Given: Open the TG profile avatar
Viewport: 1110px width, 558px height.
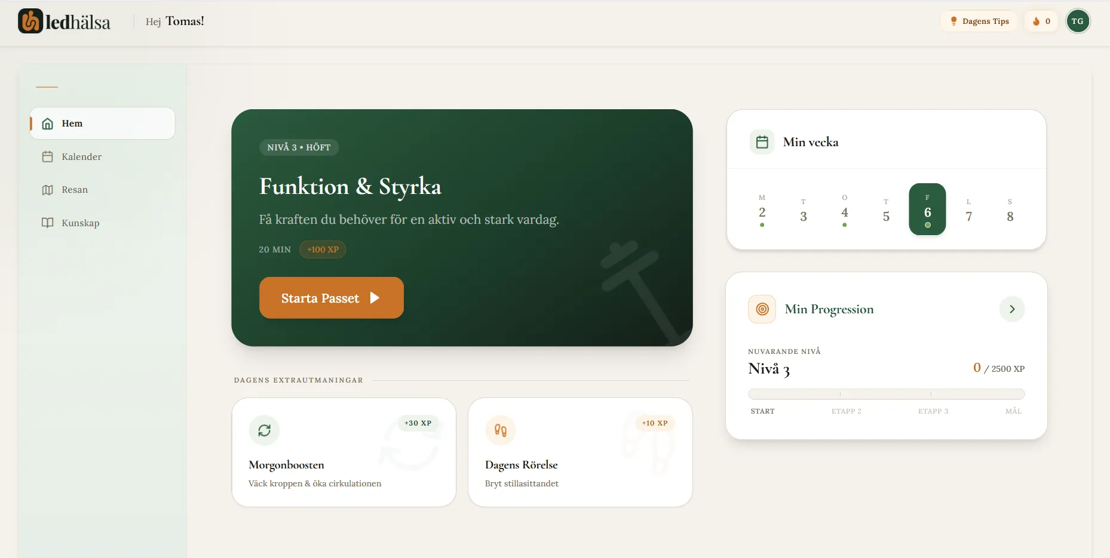Looking at the screenshot, I should (1078, 21).
